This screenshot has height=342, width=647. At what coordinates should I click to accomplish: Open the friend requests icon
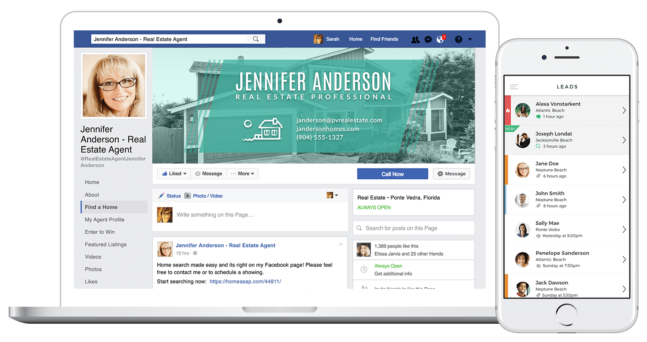tap(415, 39)
